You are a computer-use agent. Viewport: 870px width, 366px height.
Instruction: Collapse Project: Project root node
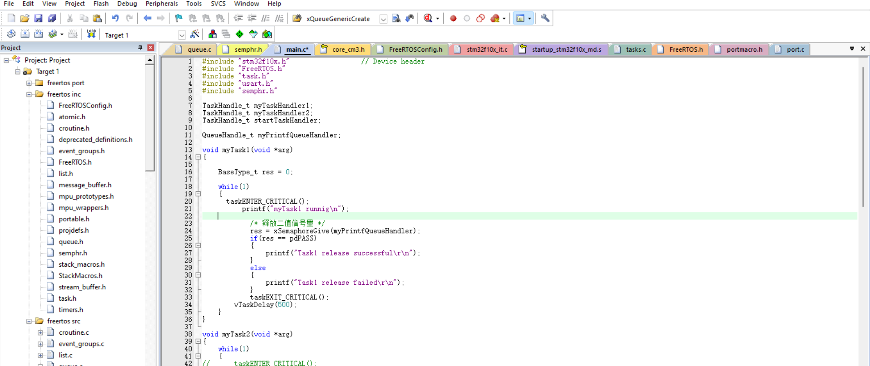pyautogui.click(x=6, y=60)
